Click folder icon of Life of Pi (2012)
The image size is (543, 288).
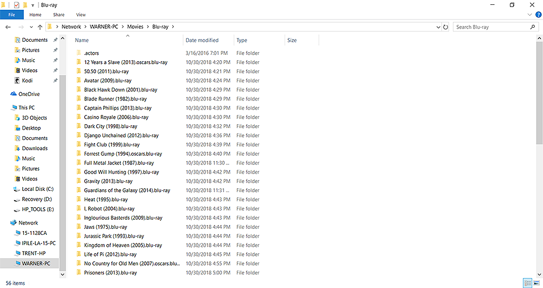click(79, 254)
